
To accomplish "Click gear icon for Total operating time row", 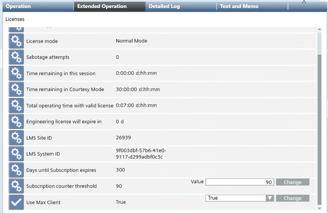I will (x=16, y=106).
